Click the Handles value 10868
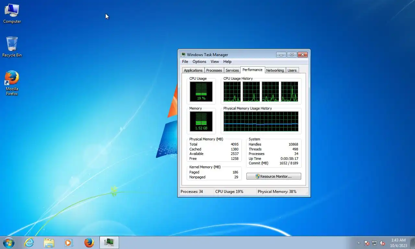The width and height of the screenshot is (415, 249). pos(293,144)
